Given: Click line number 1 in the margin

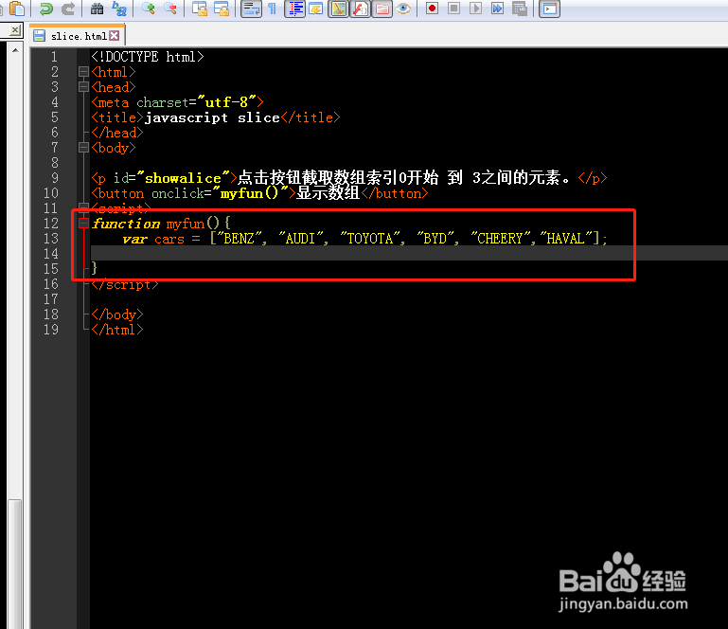Looking at the screenshot, I should coord(54,57).
